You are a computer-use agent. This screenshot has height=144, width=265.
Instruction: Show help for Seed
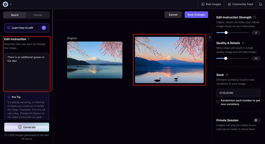tap(227, 75)
